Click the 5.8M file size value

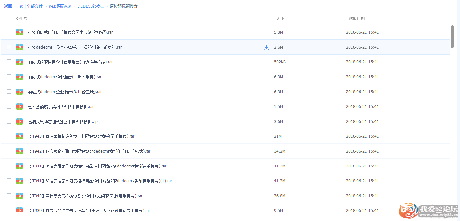click(x=278, y=32)
